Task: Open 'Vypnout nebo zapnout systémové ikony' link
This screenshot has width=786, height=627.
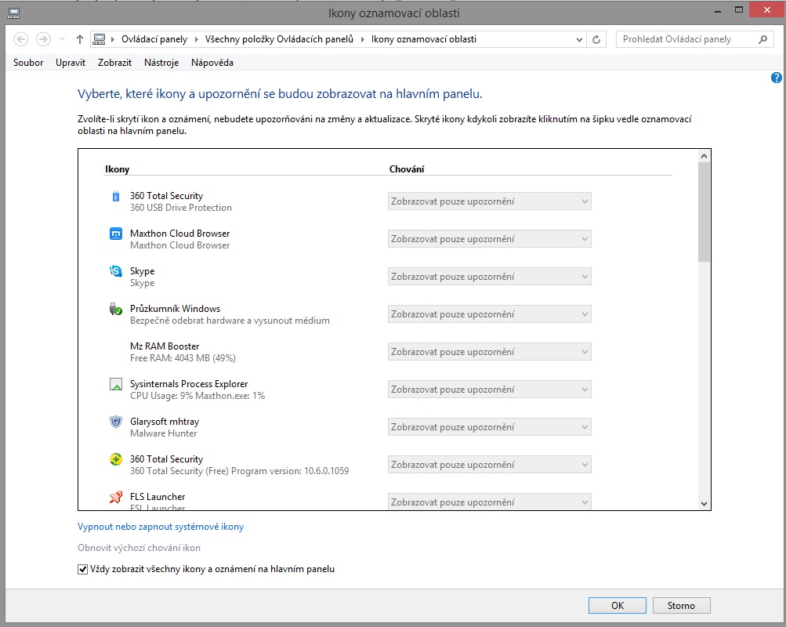Action: click(161, 527)
